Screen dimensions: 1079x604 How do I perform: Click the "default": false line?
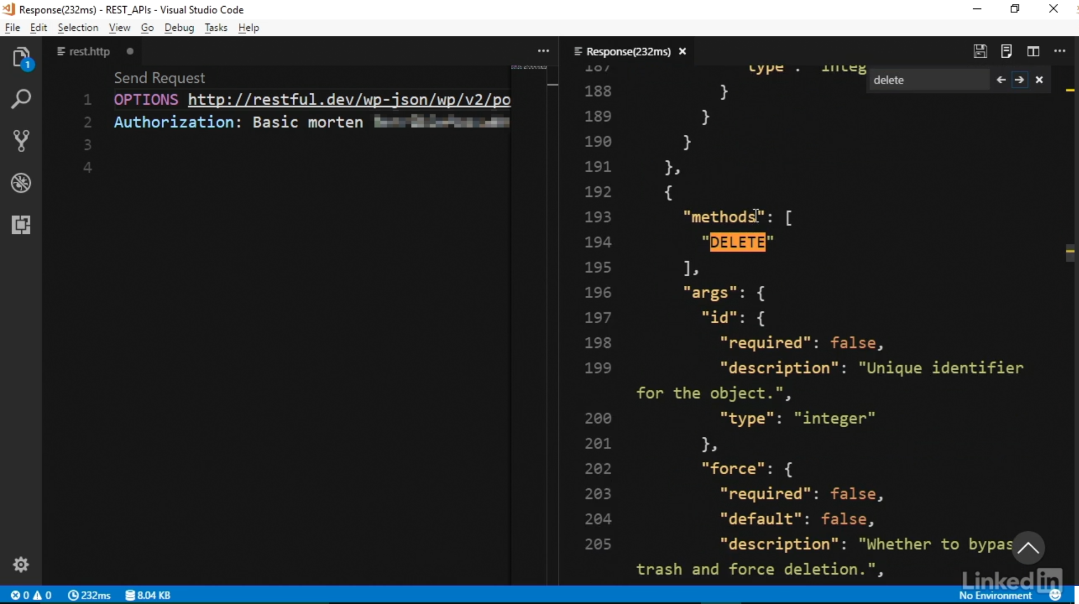[x=797, y=519]
